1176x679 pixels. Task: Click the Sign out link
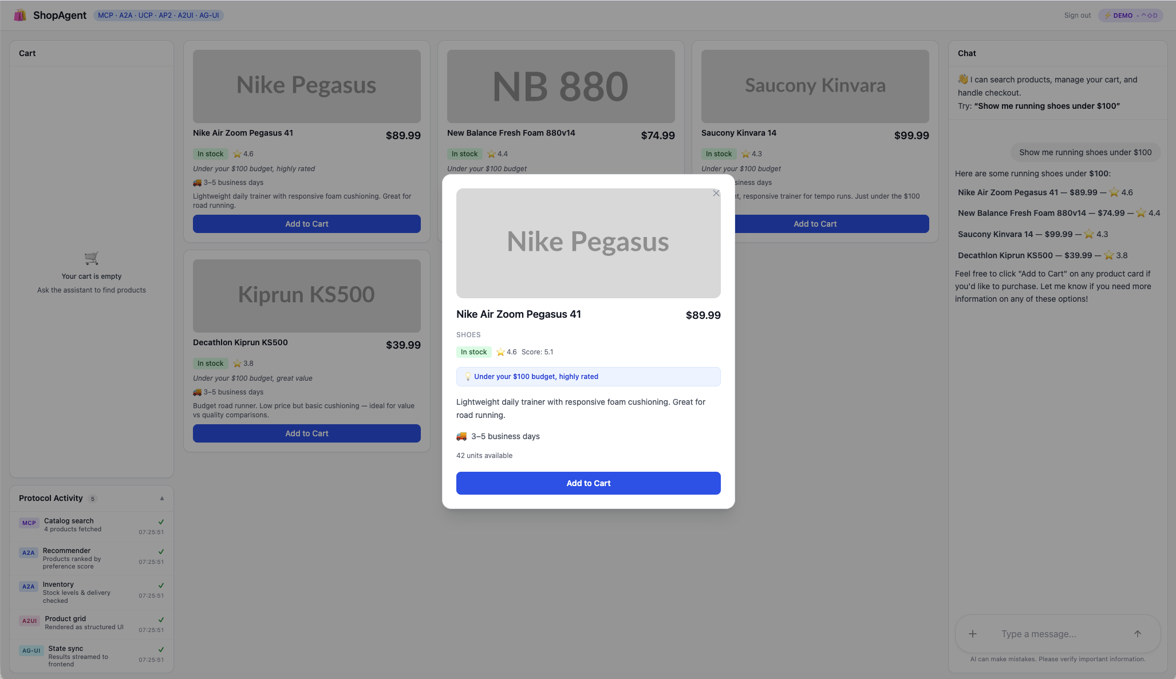(1077, 15)
